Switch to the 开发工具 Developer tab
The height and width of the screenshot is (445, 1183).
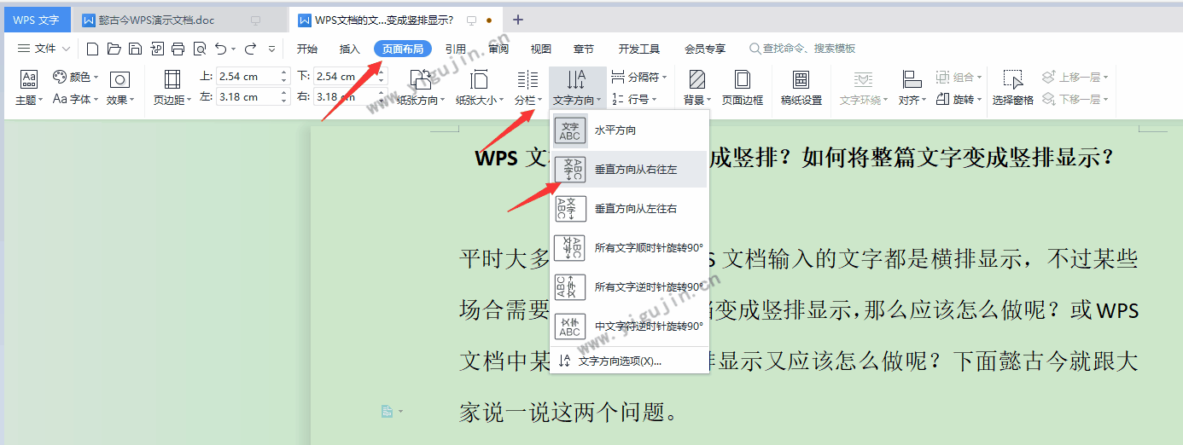[639, 49]
